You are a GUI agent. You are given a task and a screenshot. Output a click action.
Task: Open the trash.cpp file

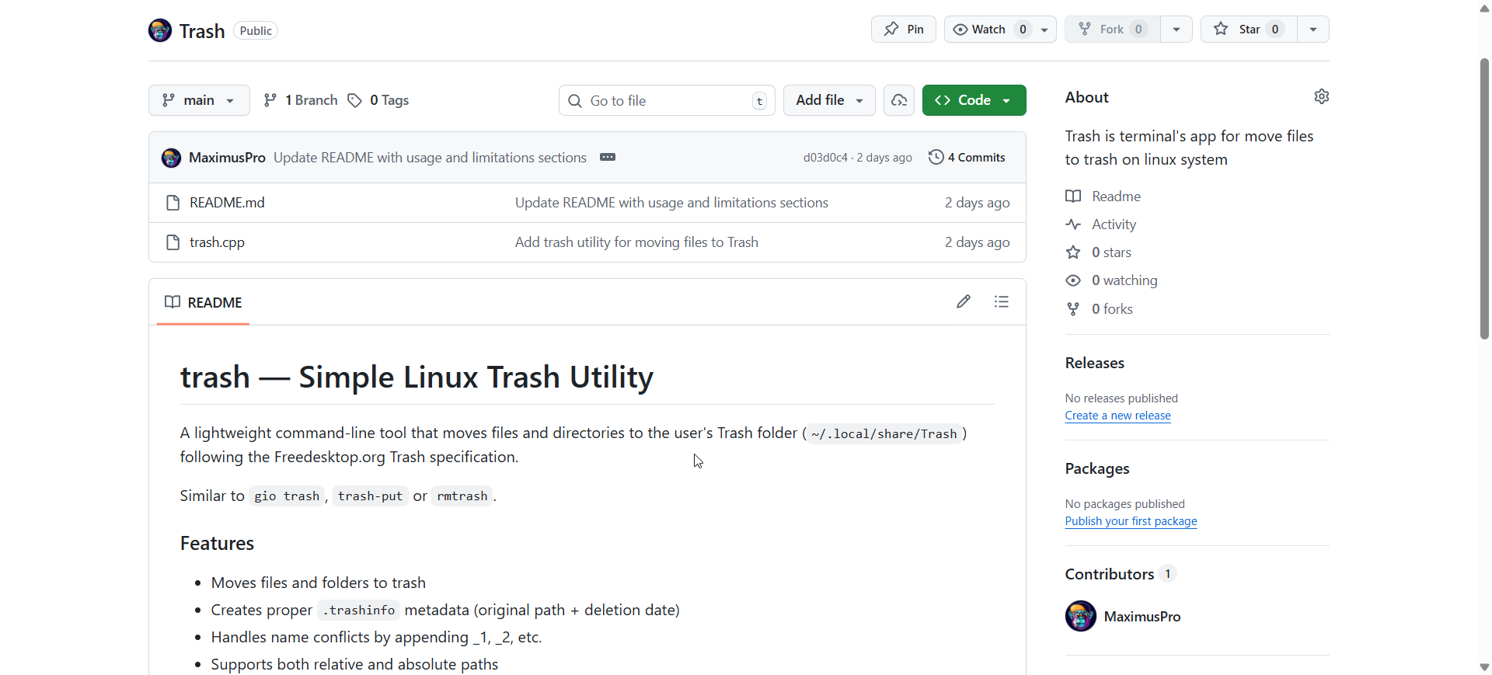(217, 242)
